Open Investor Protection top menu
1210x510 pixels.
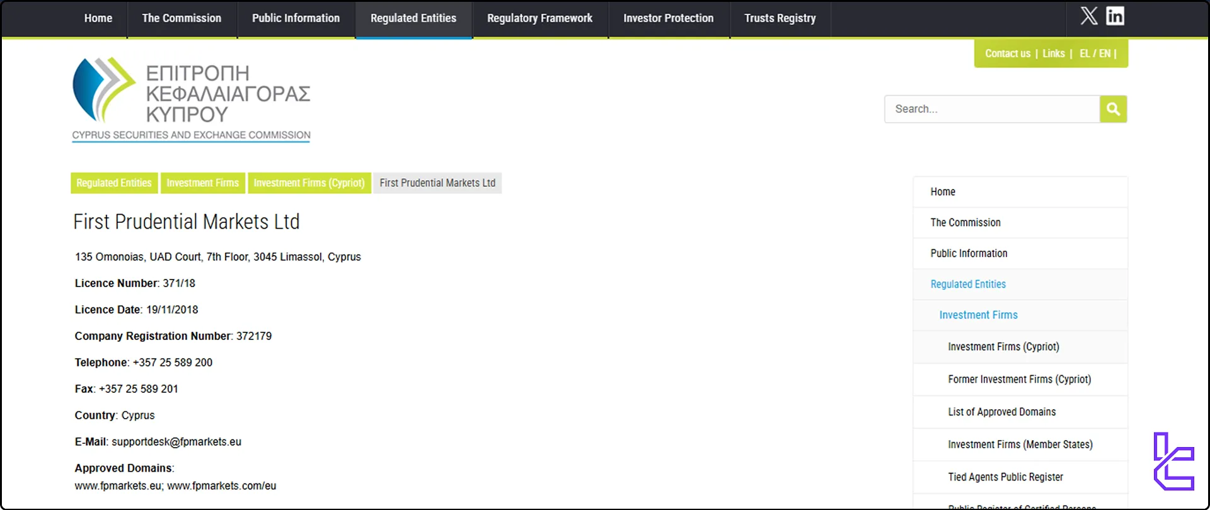(x=669, y=18)
